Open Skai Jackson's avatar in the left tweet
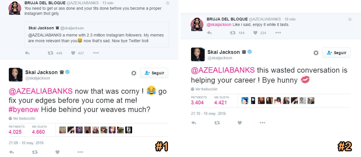 [x=16, y=75]
